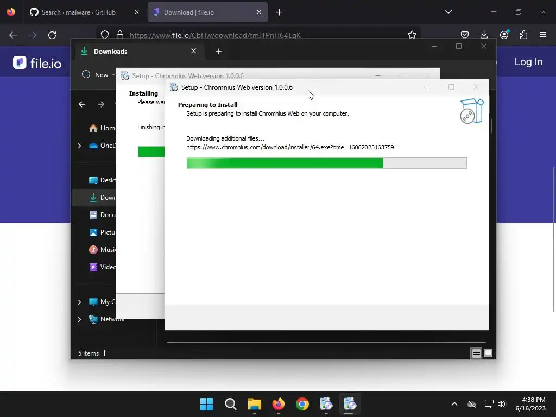
Task: Click front Chromnius setup title bar icon
Action: click(174, 87)
